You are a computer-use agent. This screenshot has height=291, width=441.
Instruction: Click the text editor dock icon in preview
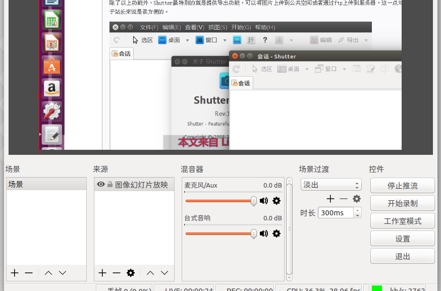[52, 134]
